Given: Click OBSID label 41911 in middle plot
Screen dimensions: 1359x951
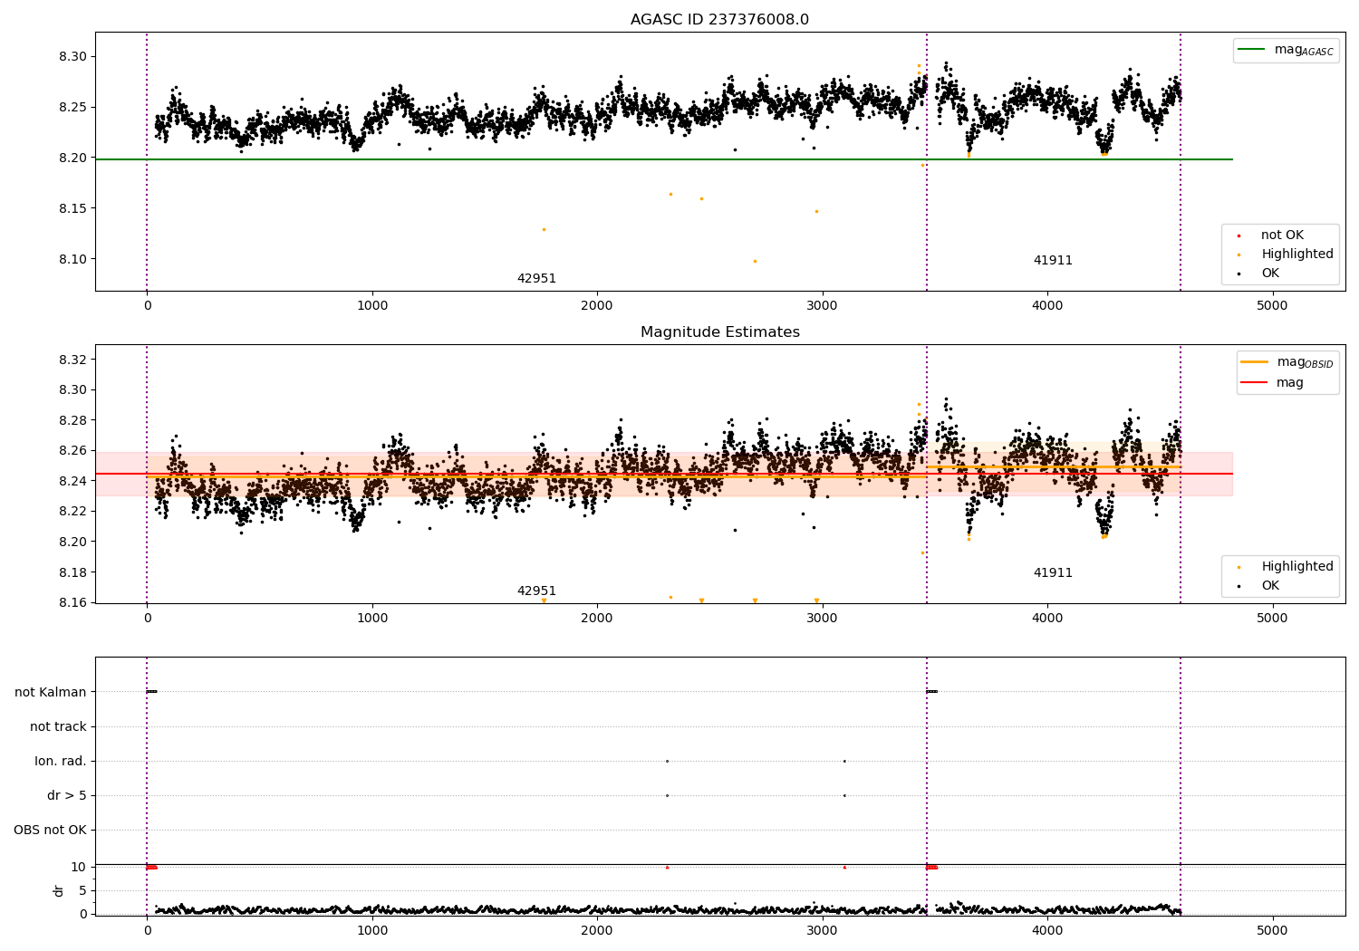Looking at the screenshot, I should click(1053, 572).
